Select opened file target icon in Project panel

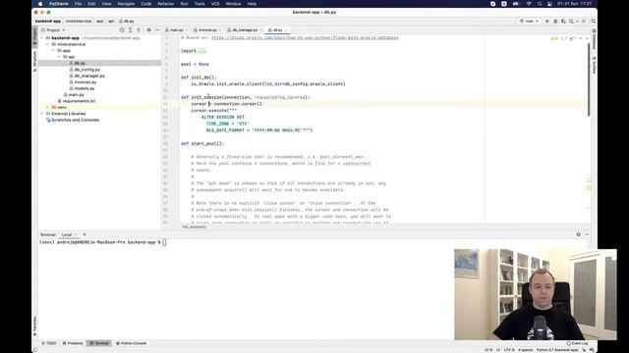point(122,30)
